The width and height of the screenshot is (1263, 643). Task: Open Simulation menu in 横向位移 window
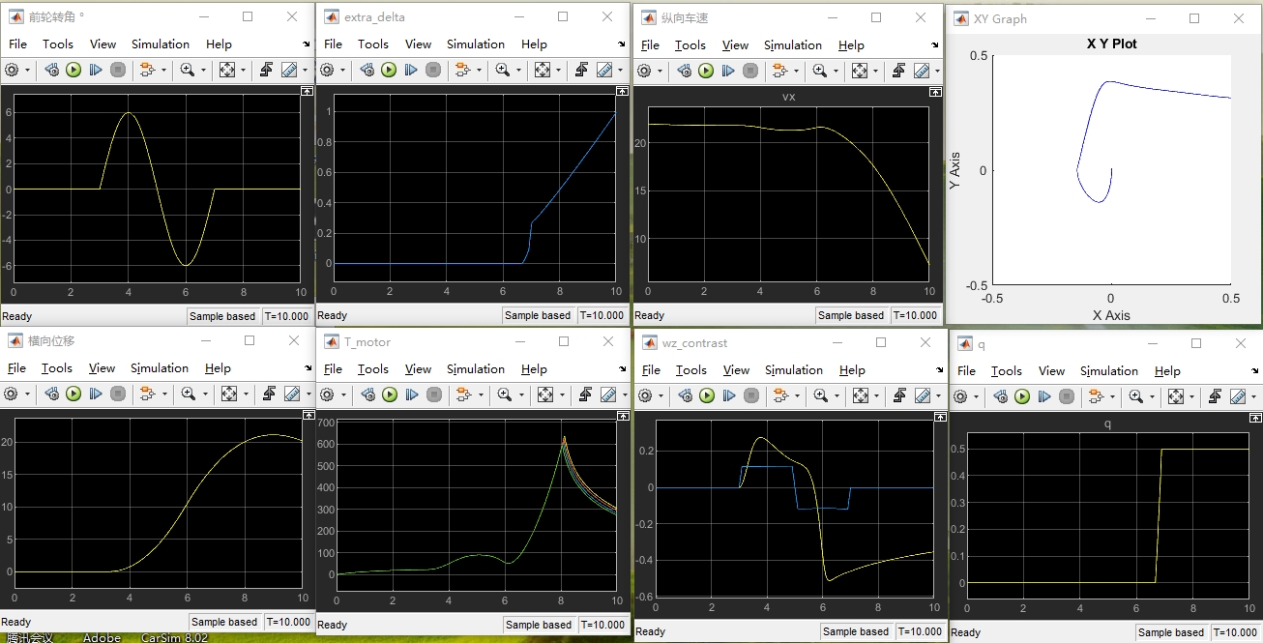pos(160,367)
